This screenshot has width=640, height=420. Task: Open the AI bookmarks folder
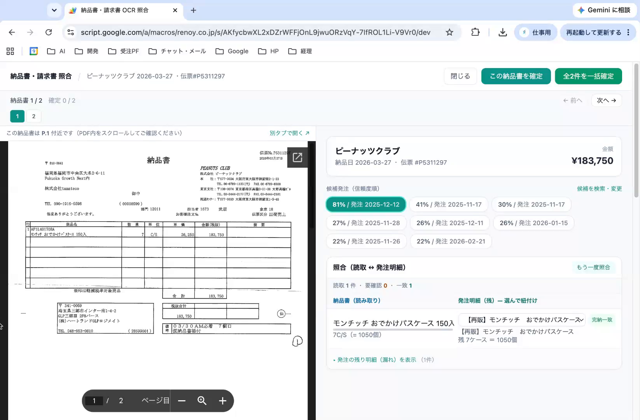[x=56, y=51]
